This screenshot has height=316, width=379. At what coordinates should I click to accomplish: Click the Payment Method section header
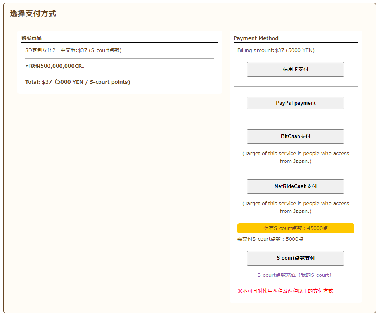pyautogui.click(x=256, y=38)
